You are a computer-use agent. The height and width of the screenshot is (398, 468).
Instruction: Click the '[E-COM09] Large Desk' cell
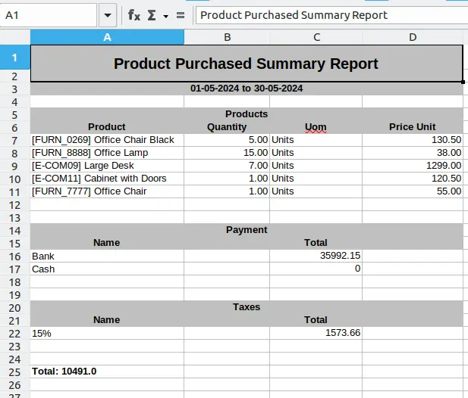pos(107,166)
